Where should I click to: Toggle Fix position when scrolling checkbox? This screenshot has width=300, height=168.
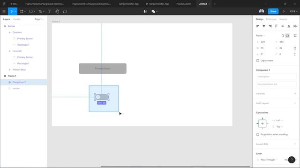(258, 134)
